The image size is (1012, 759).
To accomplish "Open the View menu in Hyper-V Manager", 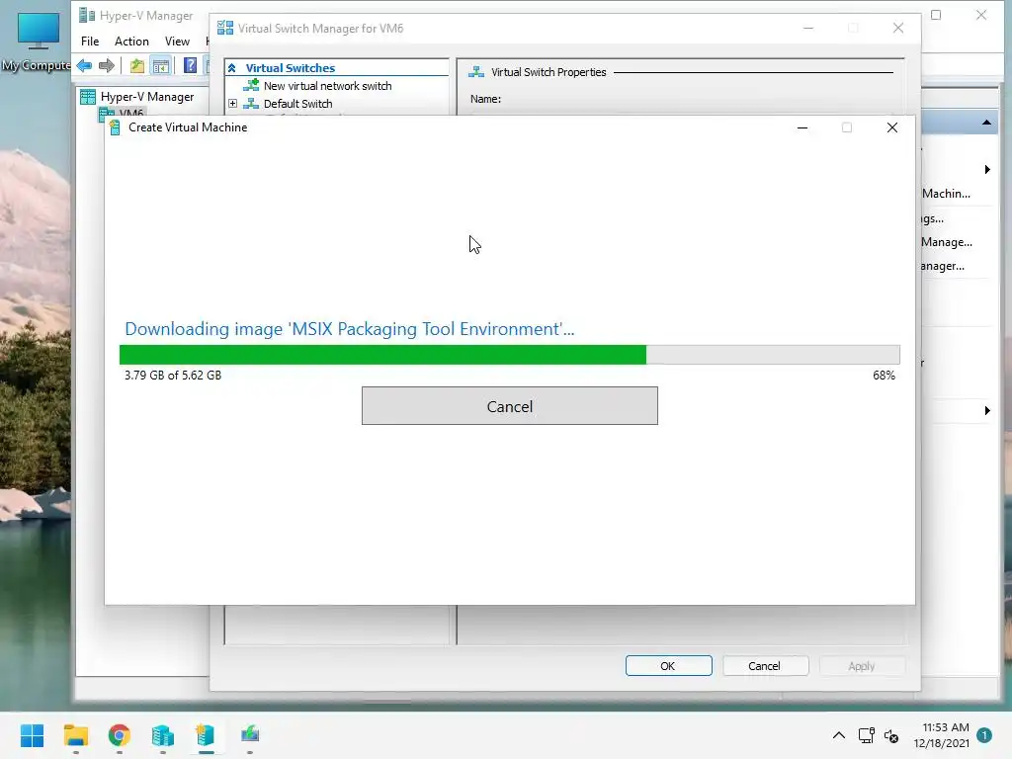I will coord(177,42).
